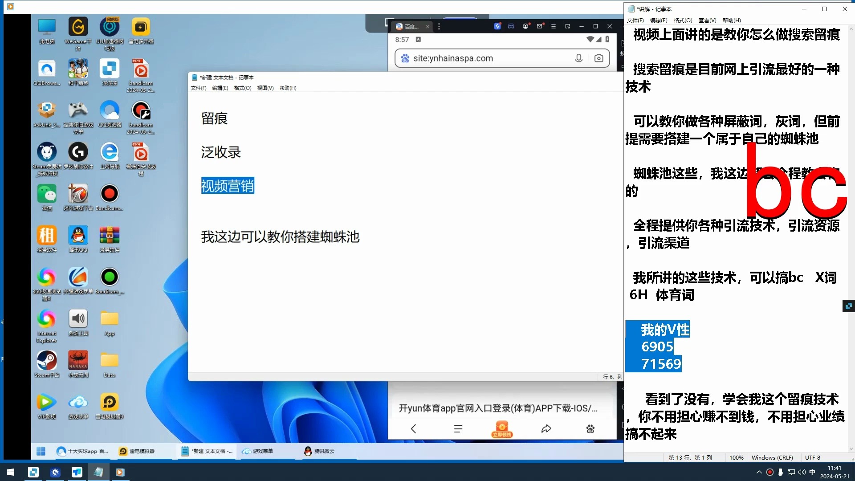Viewport: 855px width, 481px height.
Task: Open the account icon with notification badge
Action: (525, 26)
